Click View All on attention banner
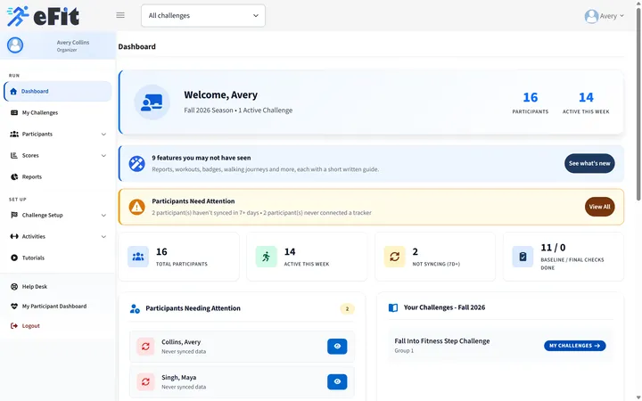Screen dimensions: 642x401 pos(599,207)
